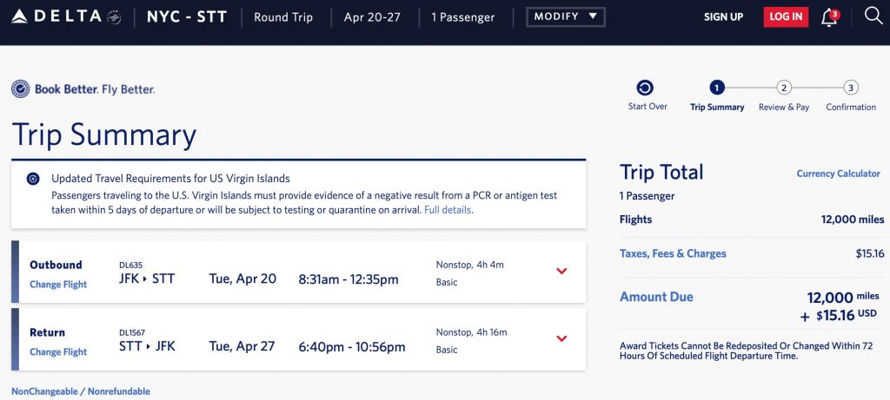Select step 2 Review & Pay circle
The width and height of the screenshot is (890, 400).
tap(784, 87)
